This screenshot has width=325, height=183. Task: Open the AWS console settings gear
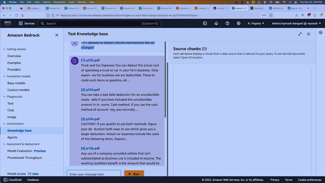[x=239, y=23]
